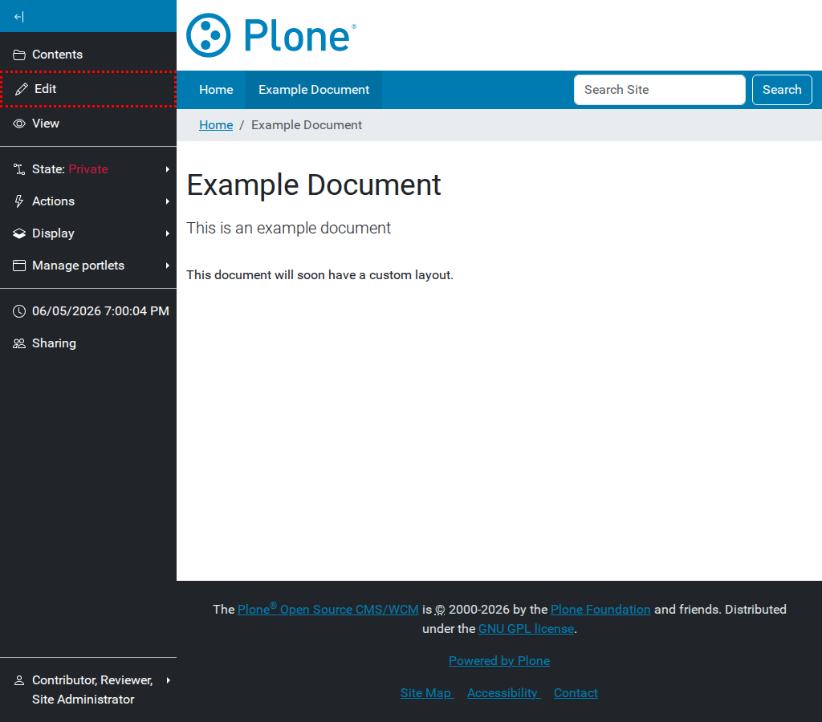
Task: Click the Search Site input field
Action: [x=660, y=90]
